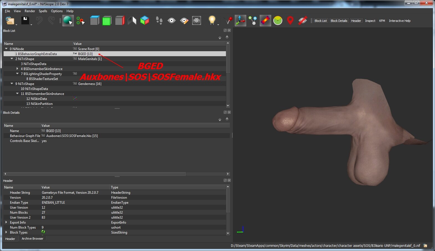
Task: Toggle the Block List panel button
Action: (x=320, y=21)
